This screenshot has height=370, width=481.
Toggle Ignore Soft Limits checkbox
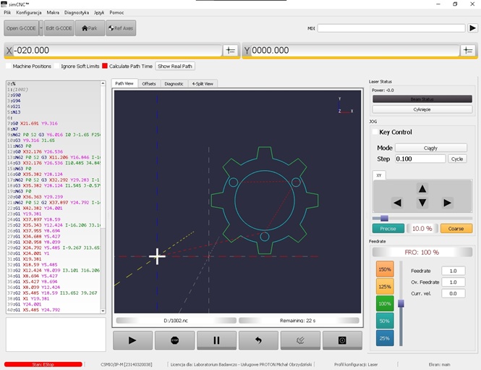pyautogui.click(x=56, y=66)
